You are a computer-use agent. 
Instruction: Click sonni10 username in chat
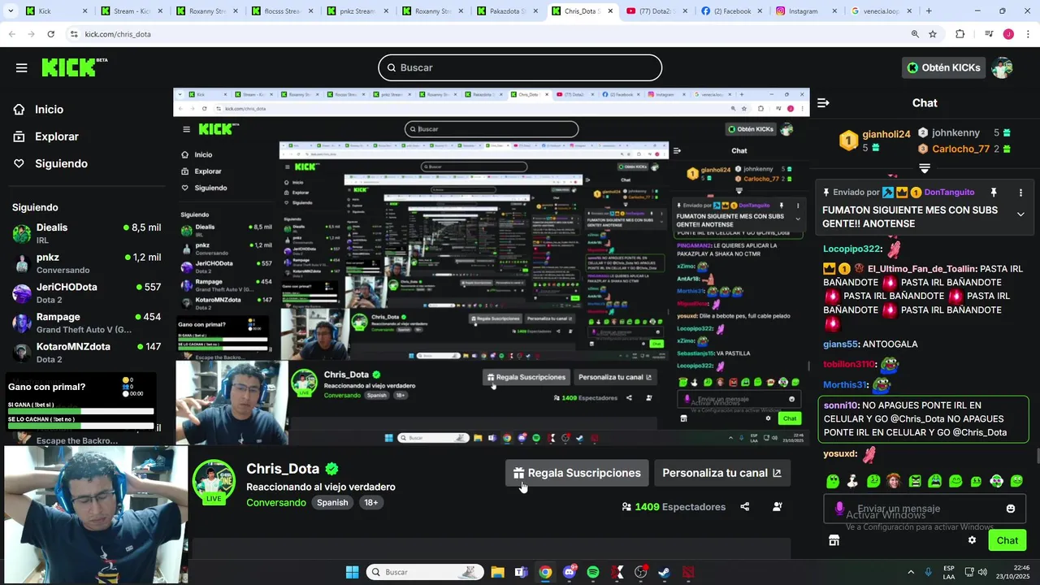click(841, 405)
